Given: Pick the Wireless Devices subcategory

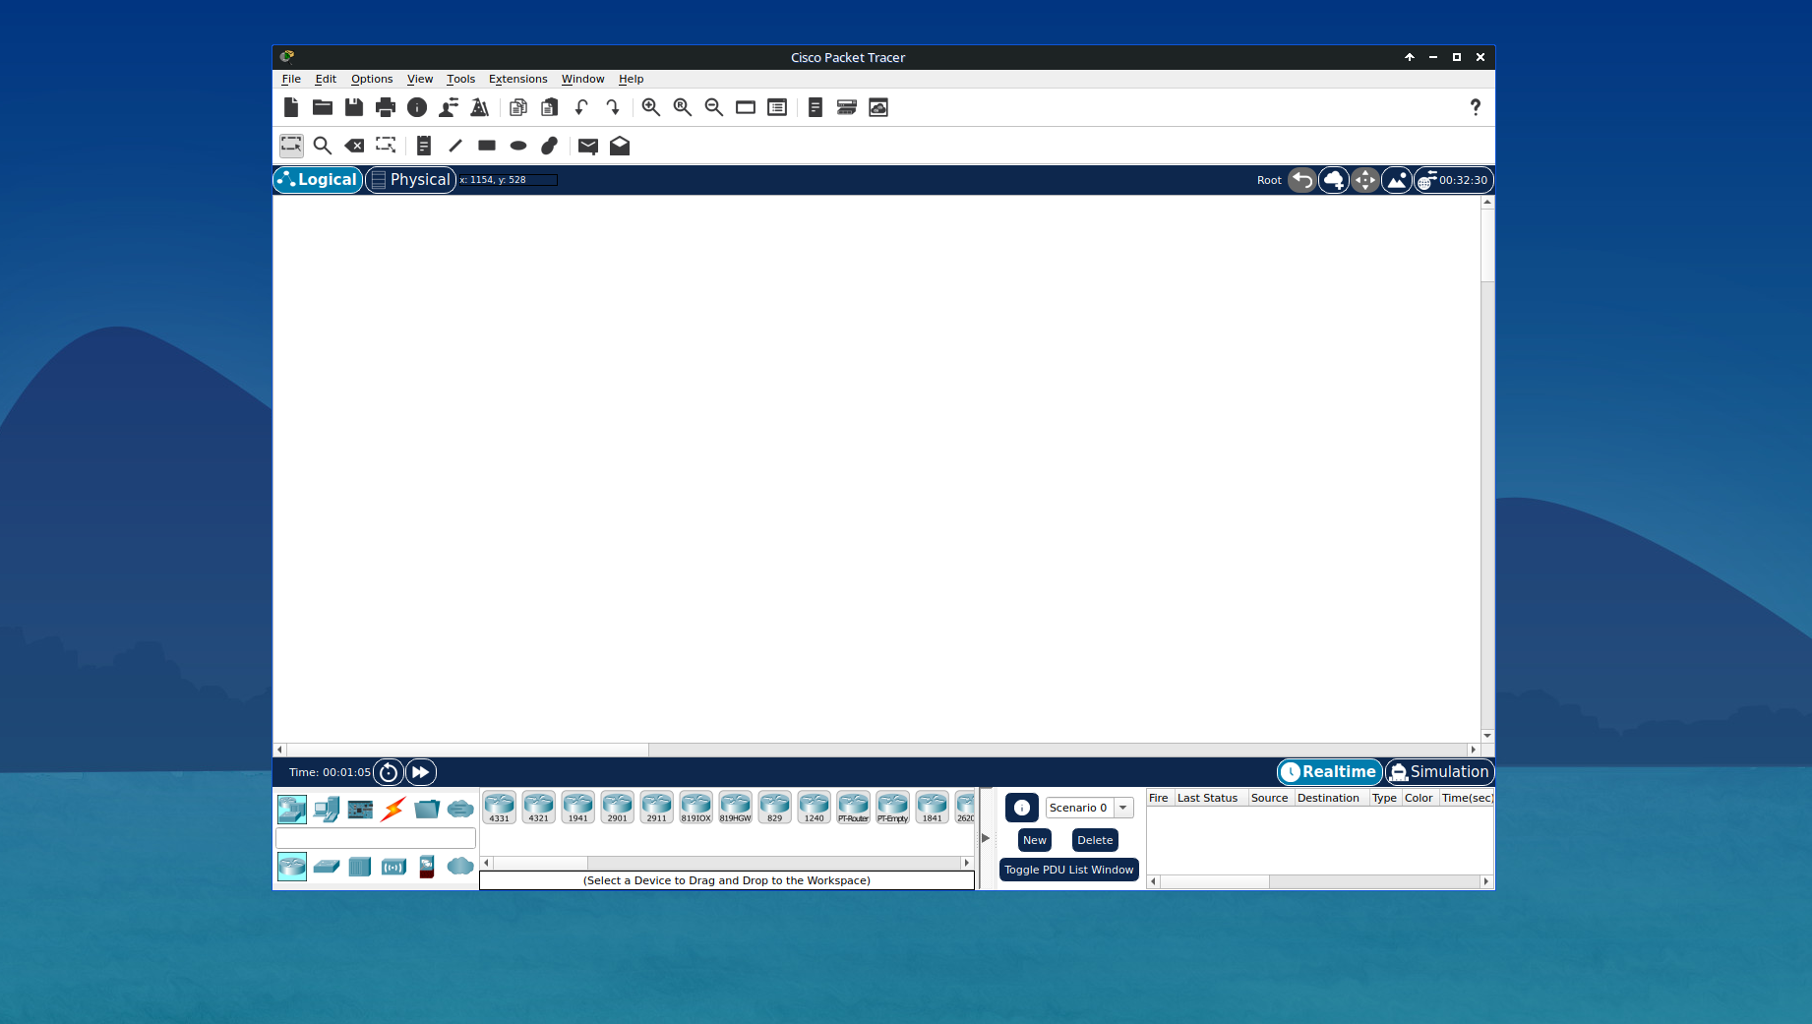Looking at the screenshot, I should pyautogui.click(x=393, y=866).
